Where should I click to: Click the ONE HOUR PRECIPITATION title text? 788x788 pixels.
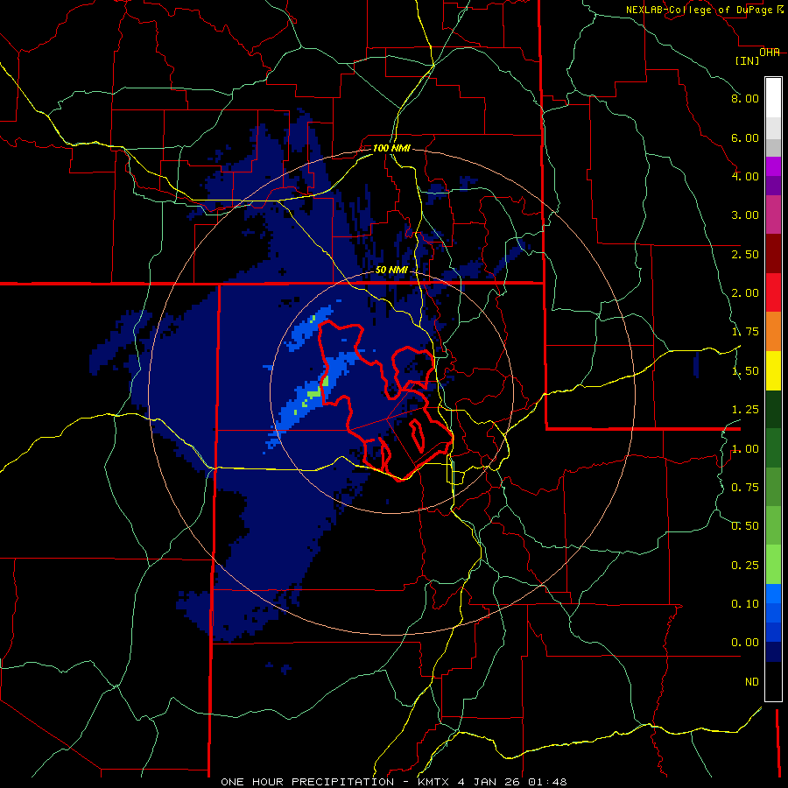[x=307, y=782]
